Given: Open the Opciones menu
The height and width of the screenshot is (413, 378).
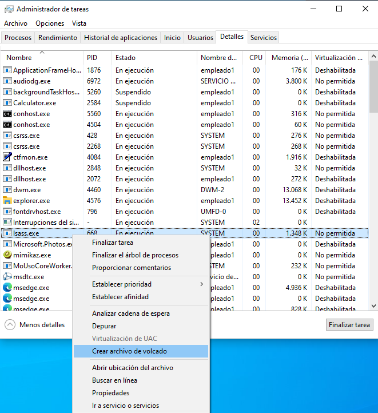Looking at the screenshot, I should pyautogui.click(x=50, y=23).
